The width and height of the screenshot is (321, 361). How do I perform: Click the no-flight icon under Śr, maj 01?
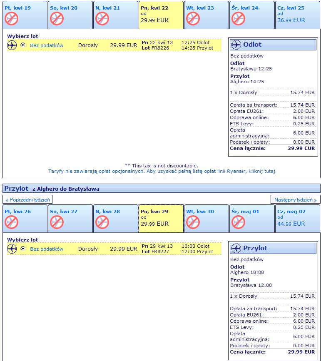point(238,222)
